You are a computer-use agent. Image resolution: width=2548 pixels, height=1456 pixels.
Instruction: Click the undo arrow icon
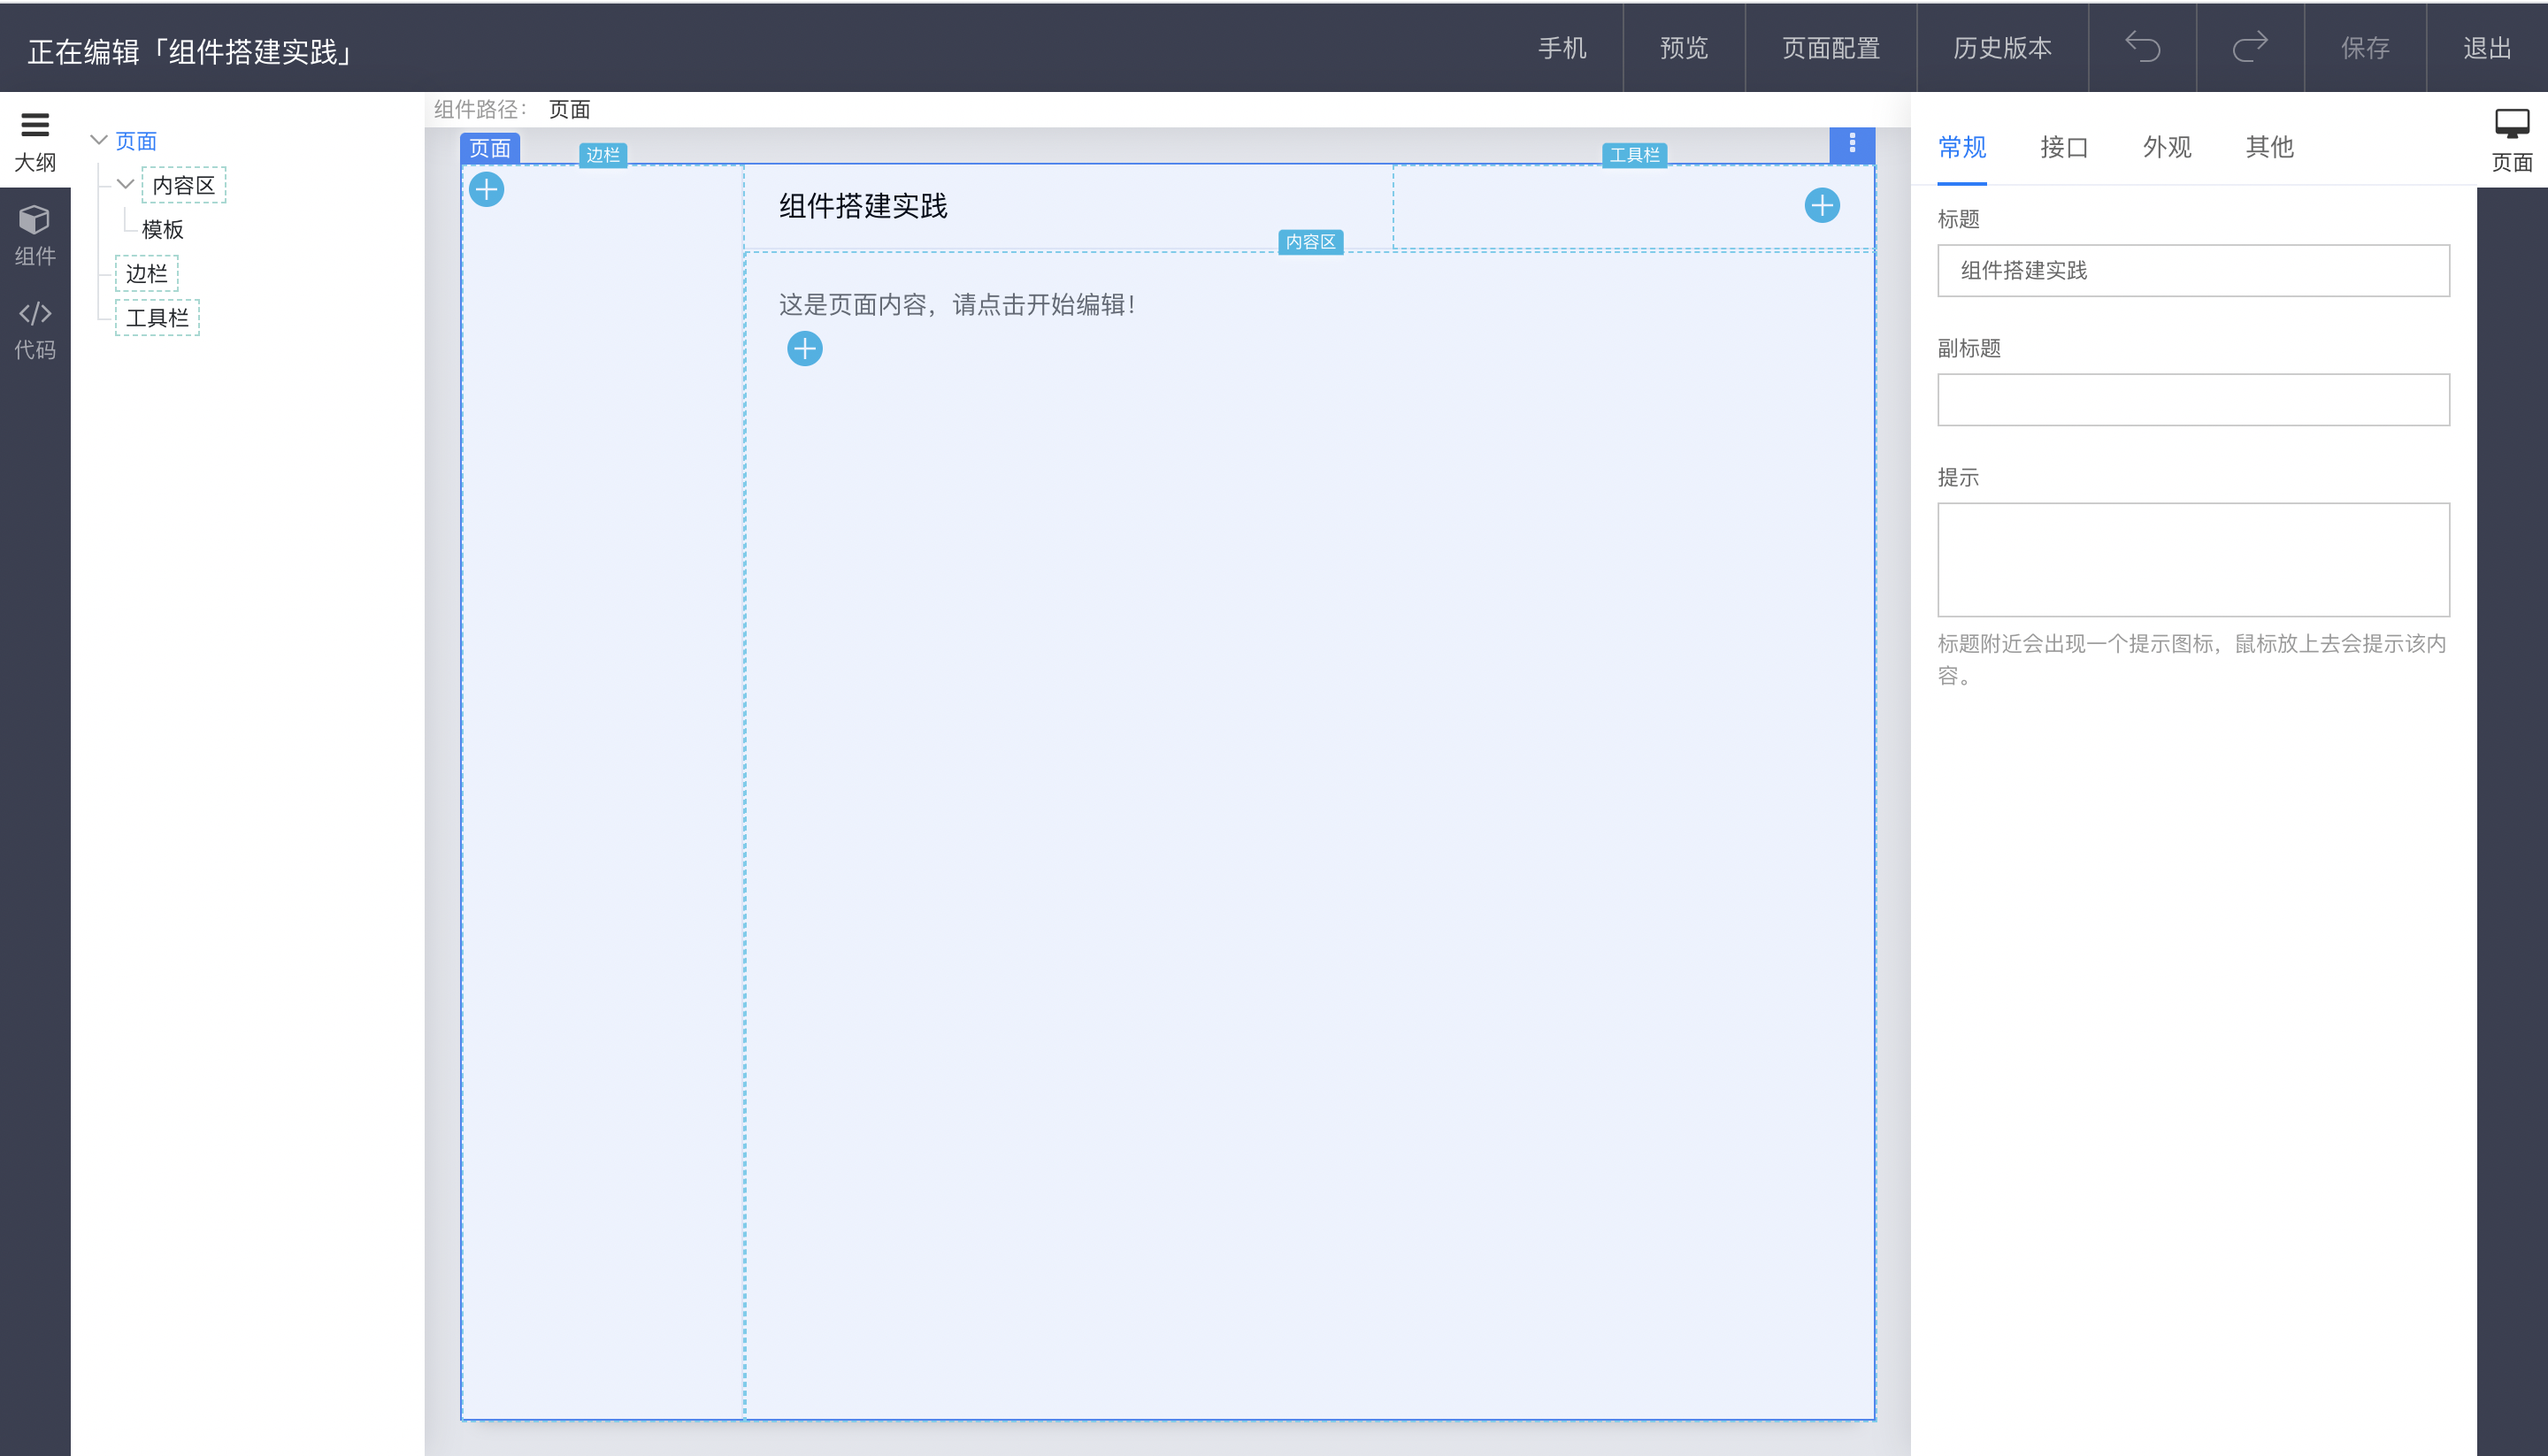pyautogui.click(x=2142, y=47)
